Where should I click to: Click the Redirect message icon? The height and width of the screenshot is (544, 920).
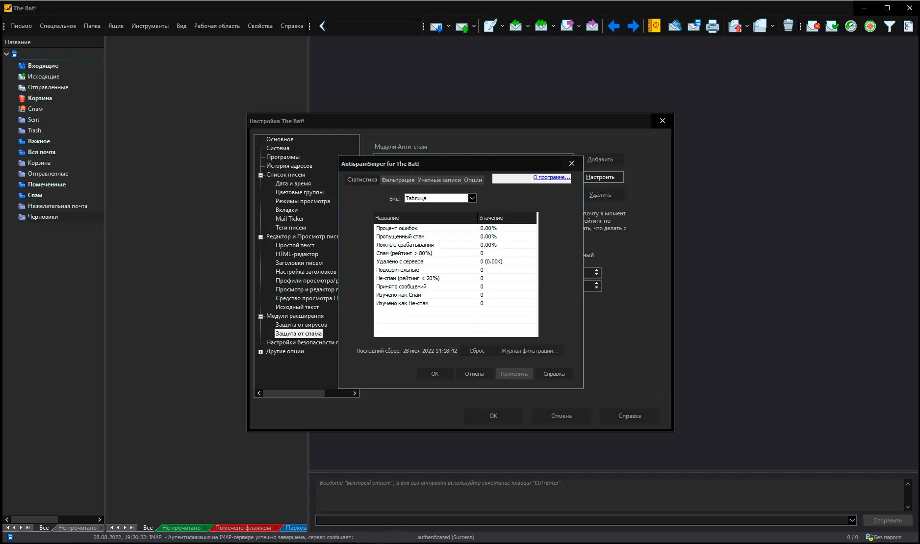pos(592,26)
